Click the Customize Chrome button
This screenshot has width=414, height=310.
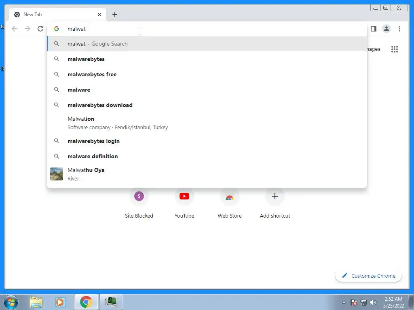(369, 276)
